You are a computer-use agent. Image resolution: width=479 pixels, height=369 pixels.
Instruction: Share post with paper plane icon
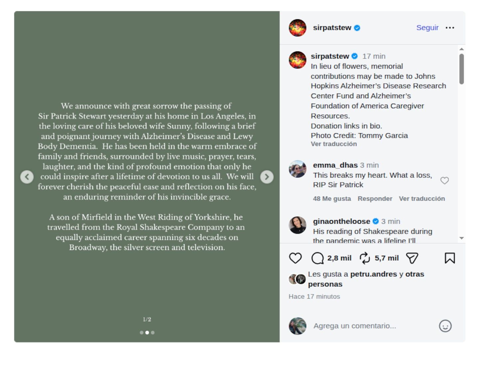pyautogui.click(x=412, y=258)
